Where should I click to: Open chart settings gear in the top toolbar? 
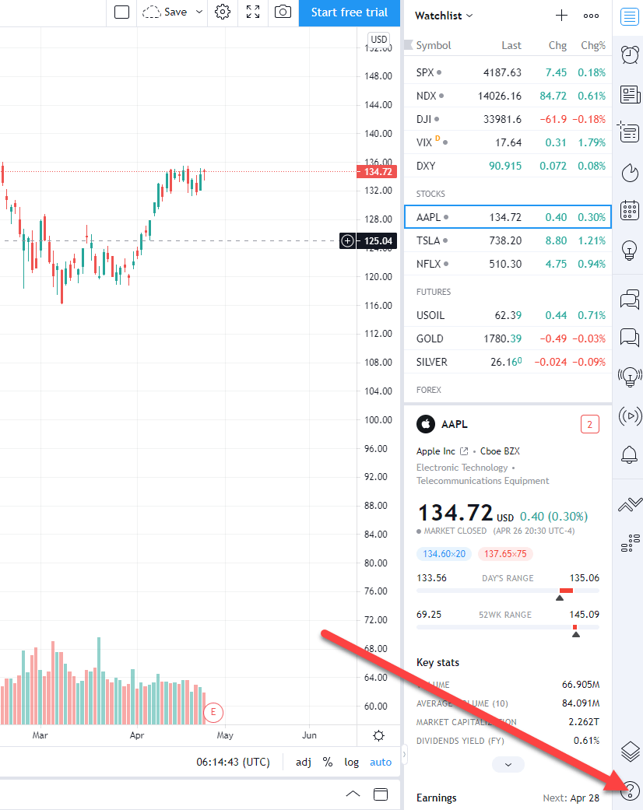tap(223, 12)
